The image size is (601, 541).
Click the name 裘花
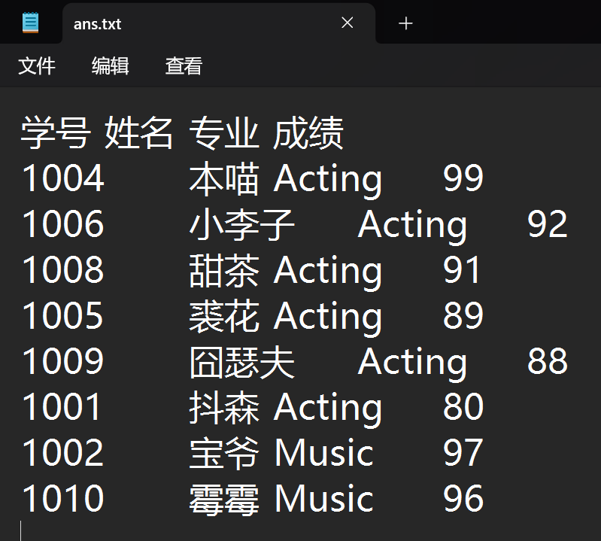(224, 315)
